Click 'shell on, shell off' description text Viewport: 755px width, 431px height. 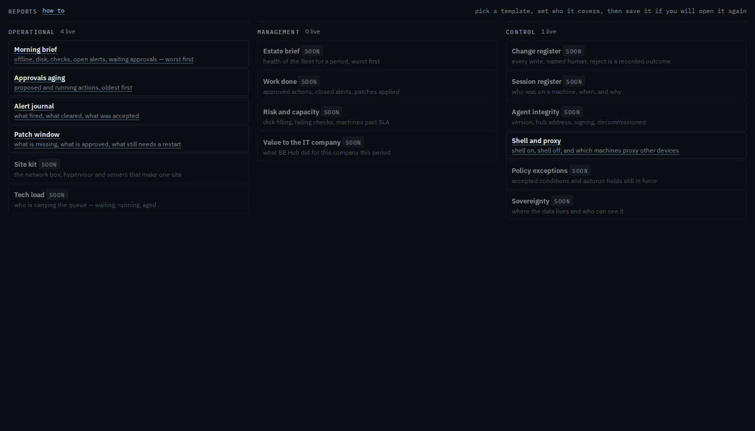(595, 150)
